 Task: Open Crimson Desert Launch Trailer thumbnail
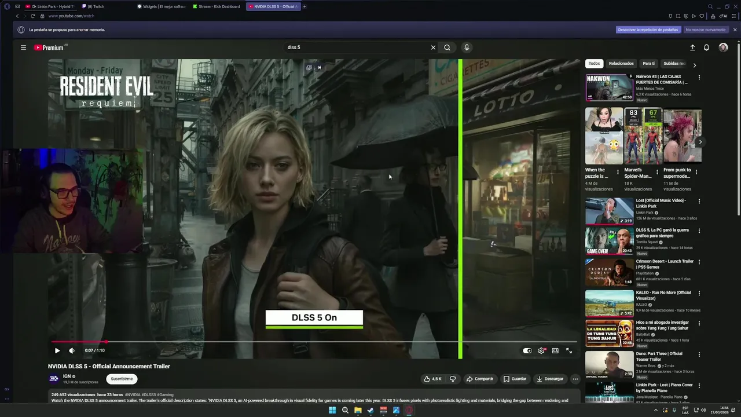click(609, 272)
